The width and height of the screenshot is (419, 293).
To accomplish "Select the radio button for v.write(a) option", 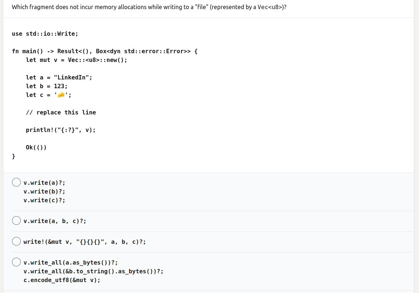I will (16, 182).
